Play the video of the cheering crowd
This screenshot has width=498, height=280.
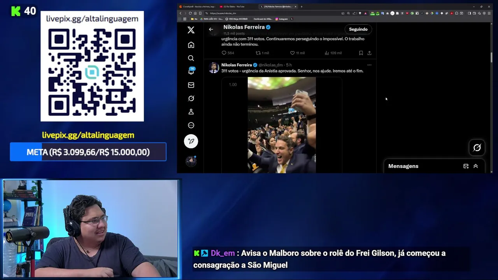click(x=282, y=125)
